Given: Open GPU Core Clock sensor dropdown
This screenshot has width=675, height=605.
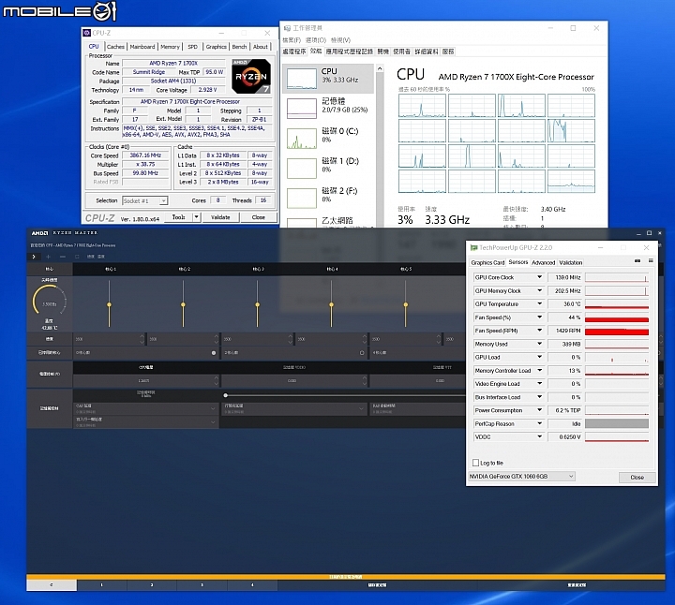Looking at the screenshot, I should (539, 277).
